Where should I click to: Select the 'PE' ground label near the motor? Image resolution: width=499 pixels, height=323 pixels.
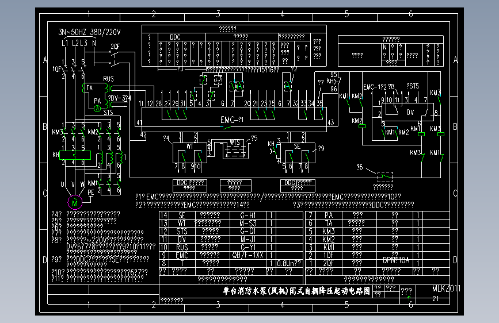pyautogui.click(x=91, y=193)
